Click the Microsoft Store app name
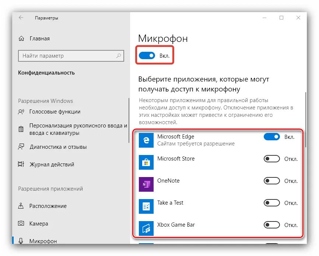319x256 pixels. (x=176, y=158)
